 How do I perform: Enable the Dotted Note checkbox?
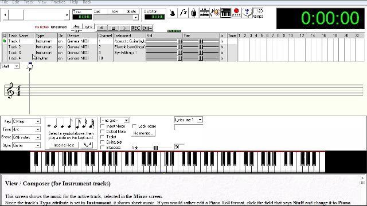[x=102, y=132]
